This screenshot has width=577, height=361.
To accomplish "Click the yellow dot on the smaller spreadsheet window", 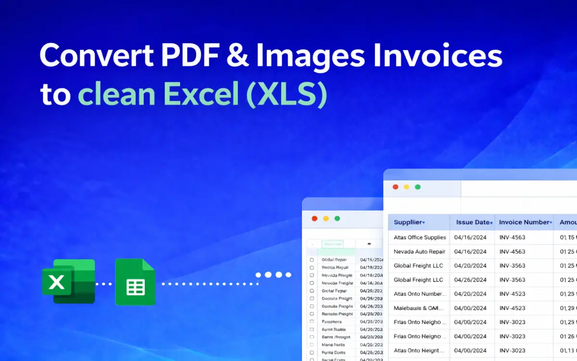I will [325, 218].
